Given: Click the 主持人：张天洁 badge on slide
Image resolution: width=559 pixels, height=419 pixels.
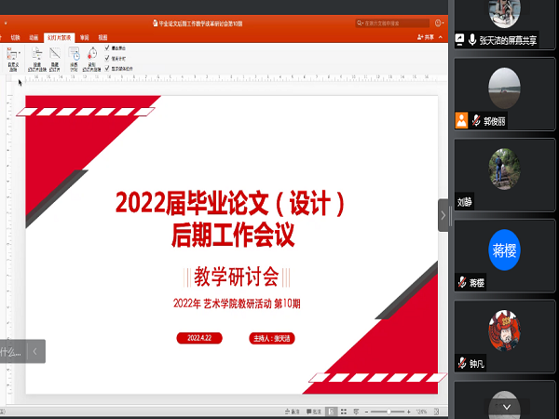Looking at the screenshot, I should click(272, 339).
